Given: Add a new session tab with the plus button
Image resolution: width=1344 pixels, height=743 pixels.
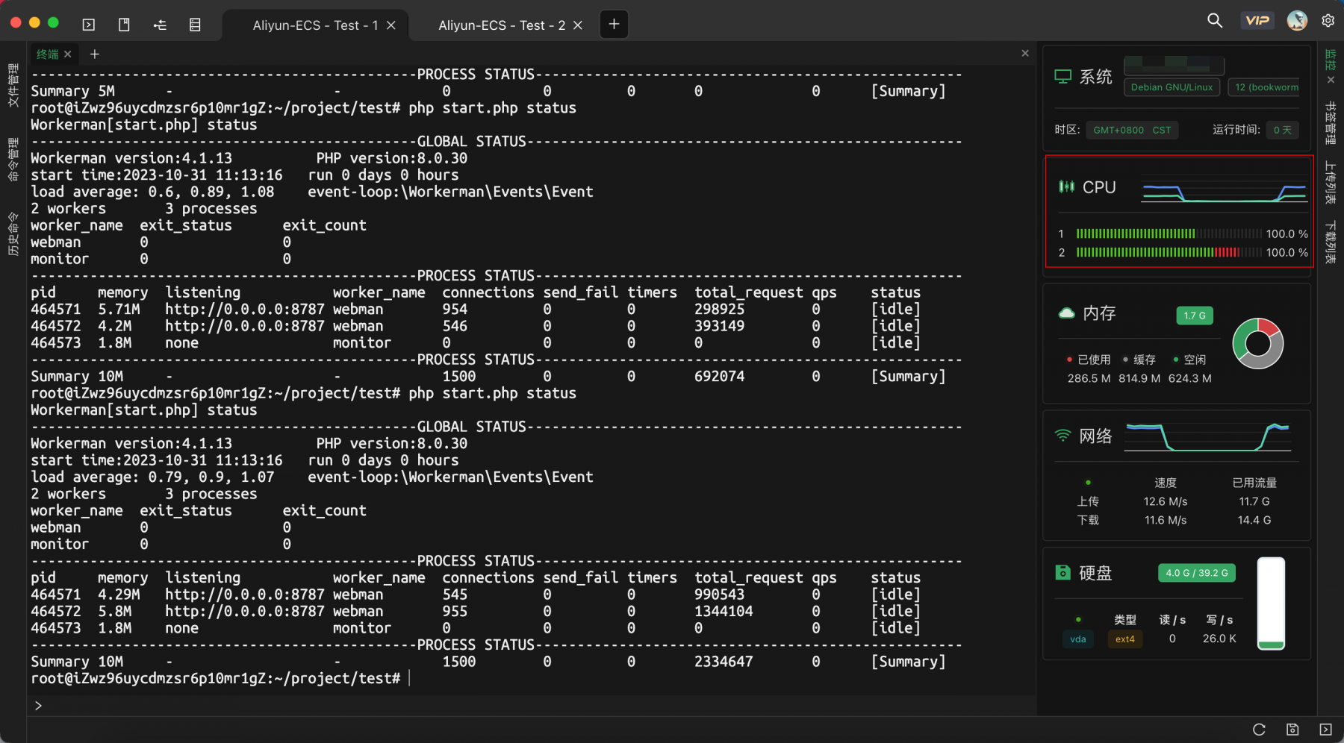Looking at the screenshot, I should coord(614,25).
